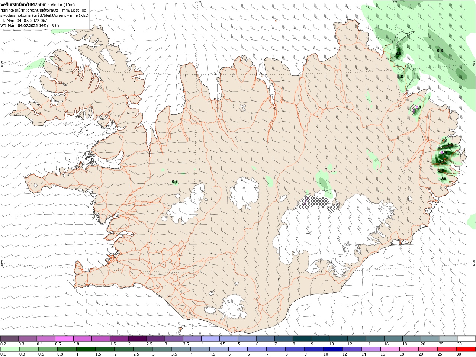
Task: Click the 15W longitude label
Action: tap(394, 2)
